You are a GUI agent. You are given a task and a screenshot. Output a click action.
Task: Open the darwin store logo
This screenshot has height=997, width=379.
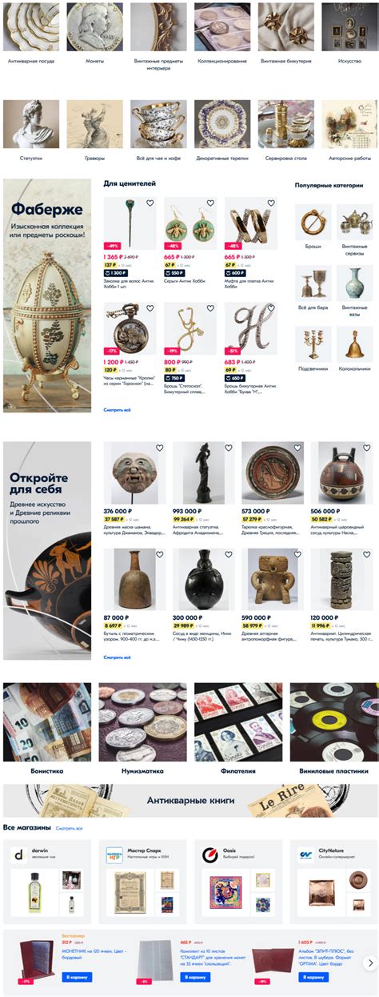[18, 855]
